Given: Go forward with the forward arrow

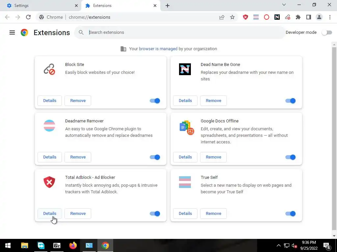Looking at the screenshot, I should coord(18,17).
